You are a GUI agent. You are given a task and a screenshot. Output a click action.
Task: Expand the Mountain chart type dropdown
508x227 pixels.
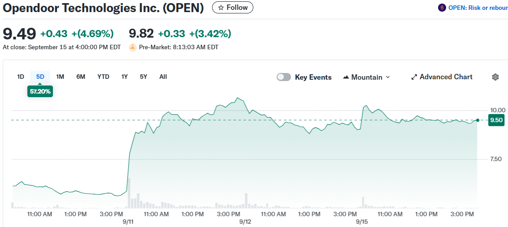point(366,77)
